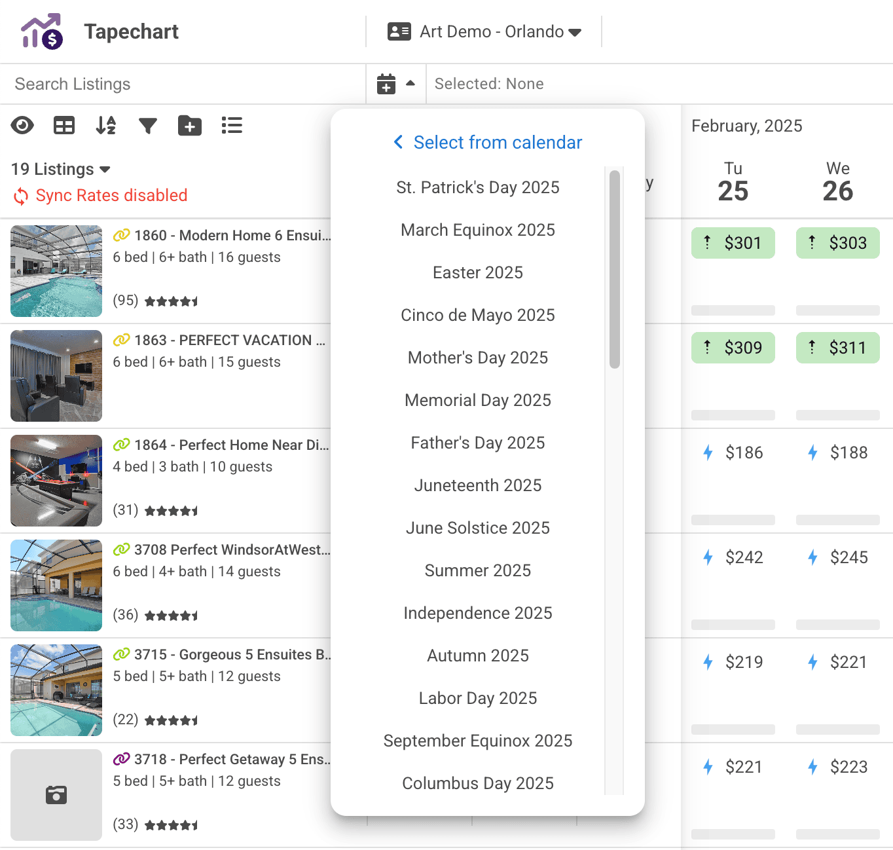Collapse the date picker caret arrow
This screenshot has height=850, width=893.
point(410,83)
